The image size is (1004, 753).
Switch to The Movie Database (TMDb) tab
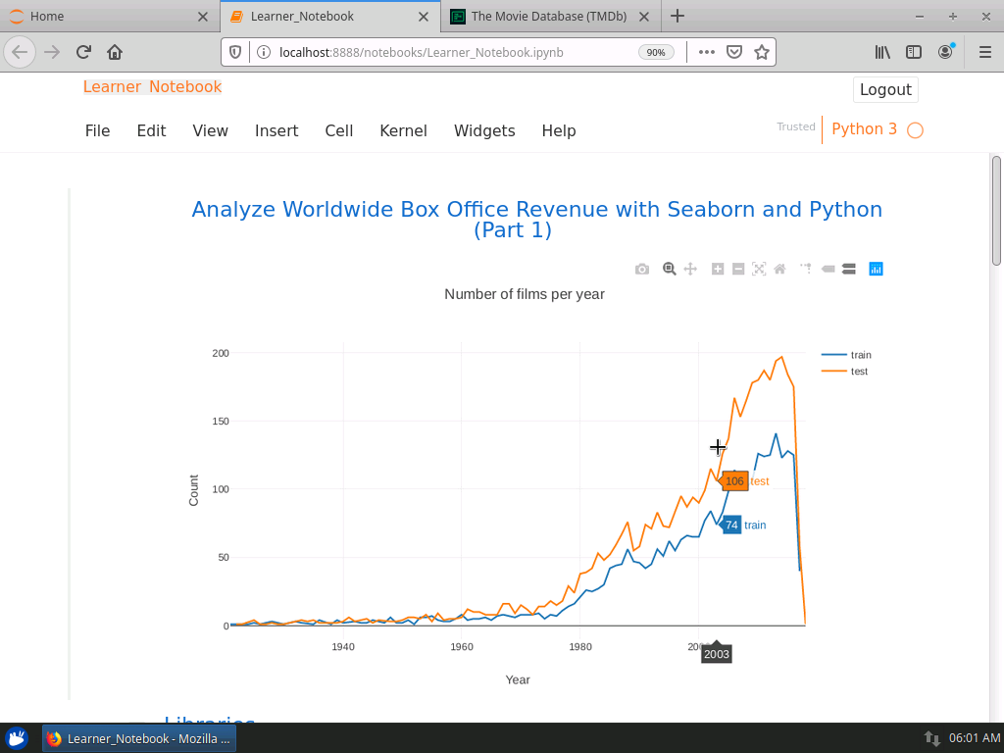[549, 17]
